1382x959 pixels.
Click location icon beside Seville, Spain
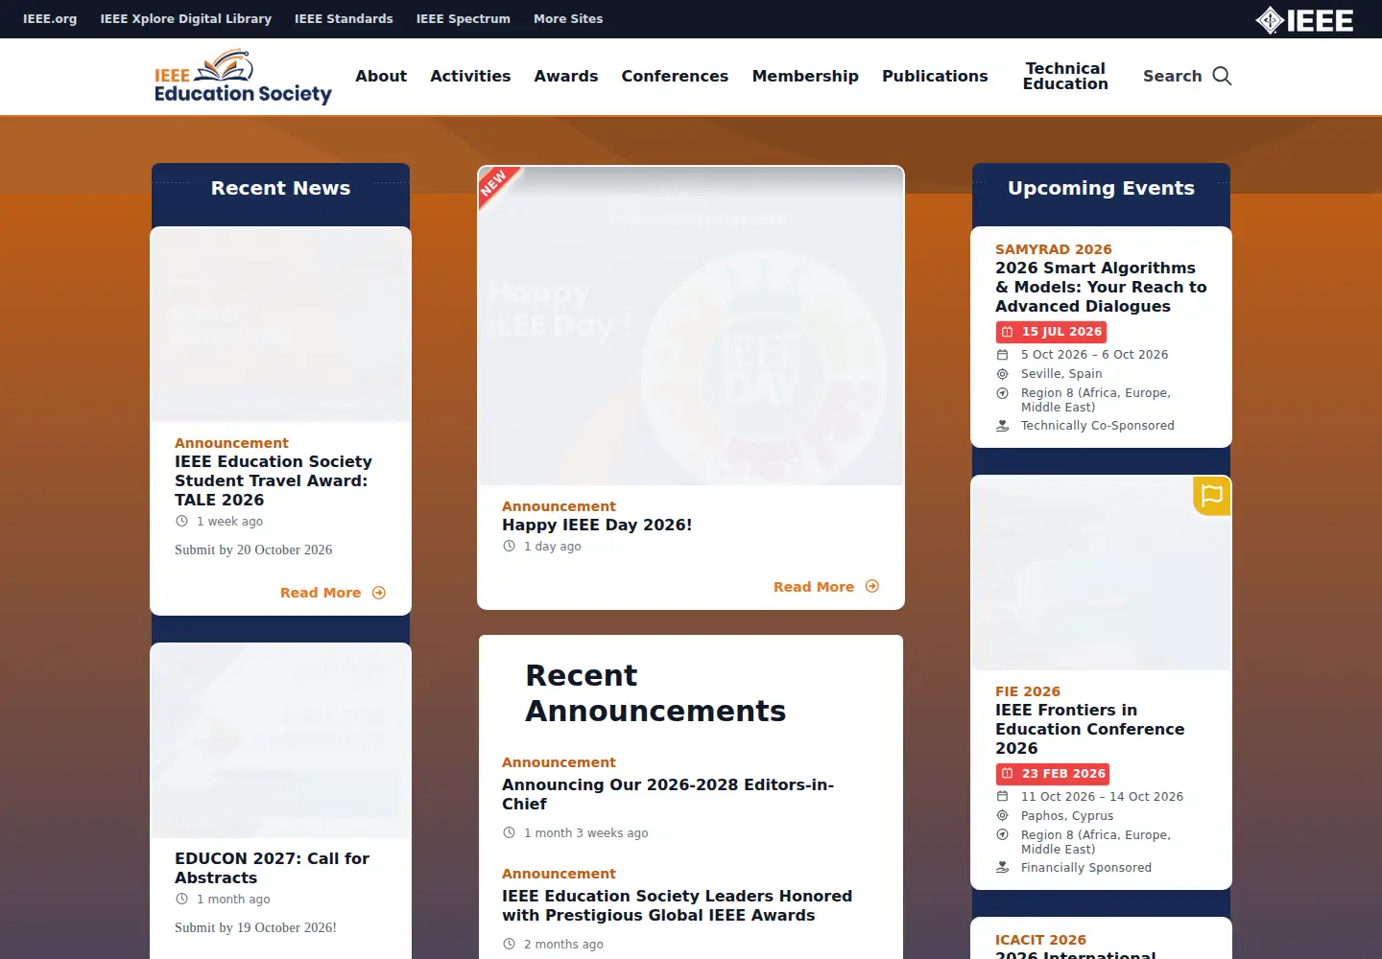(x=1002, y=374)
